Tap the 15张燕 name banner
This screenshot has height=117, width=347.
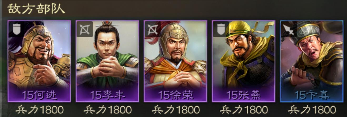pyautogui.click(x=244, y=95)
